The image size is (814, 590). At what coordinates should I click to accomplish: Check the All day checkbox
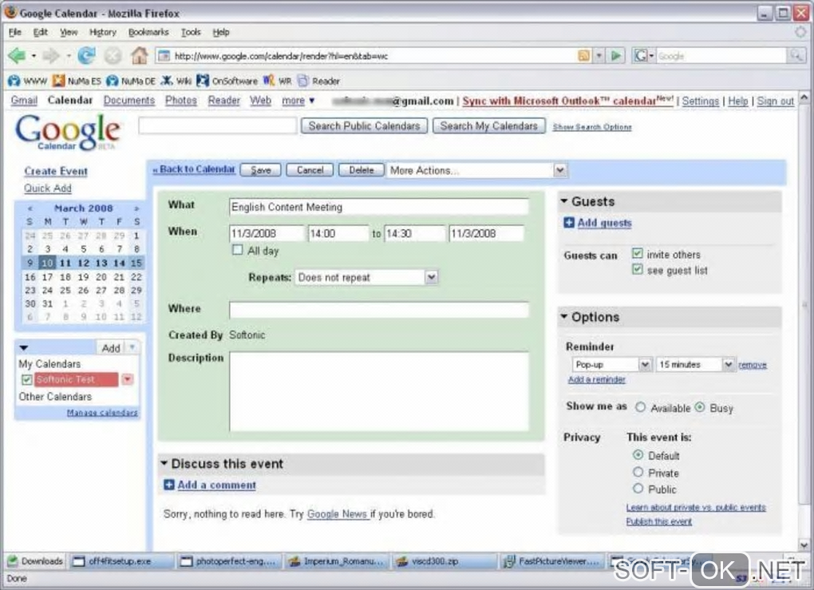(x=237, y=250)
